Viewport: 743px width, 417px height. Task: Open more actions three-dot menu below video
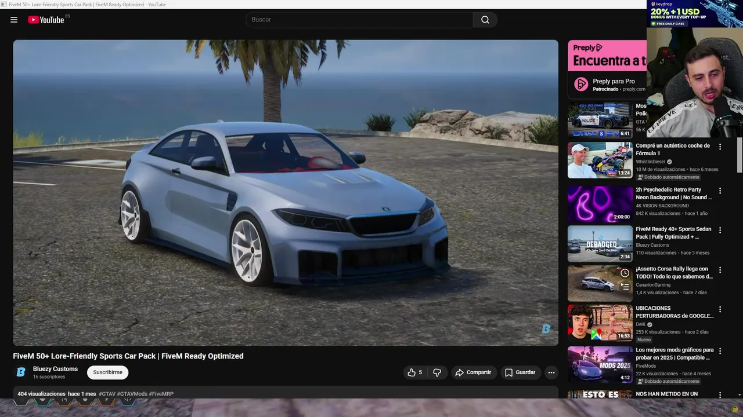(551, 372)
